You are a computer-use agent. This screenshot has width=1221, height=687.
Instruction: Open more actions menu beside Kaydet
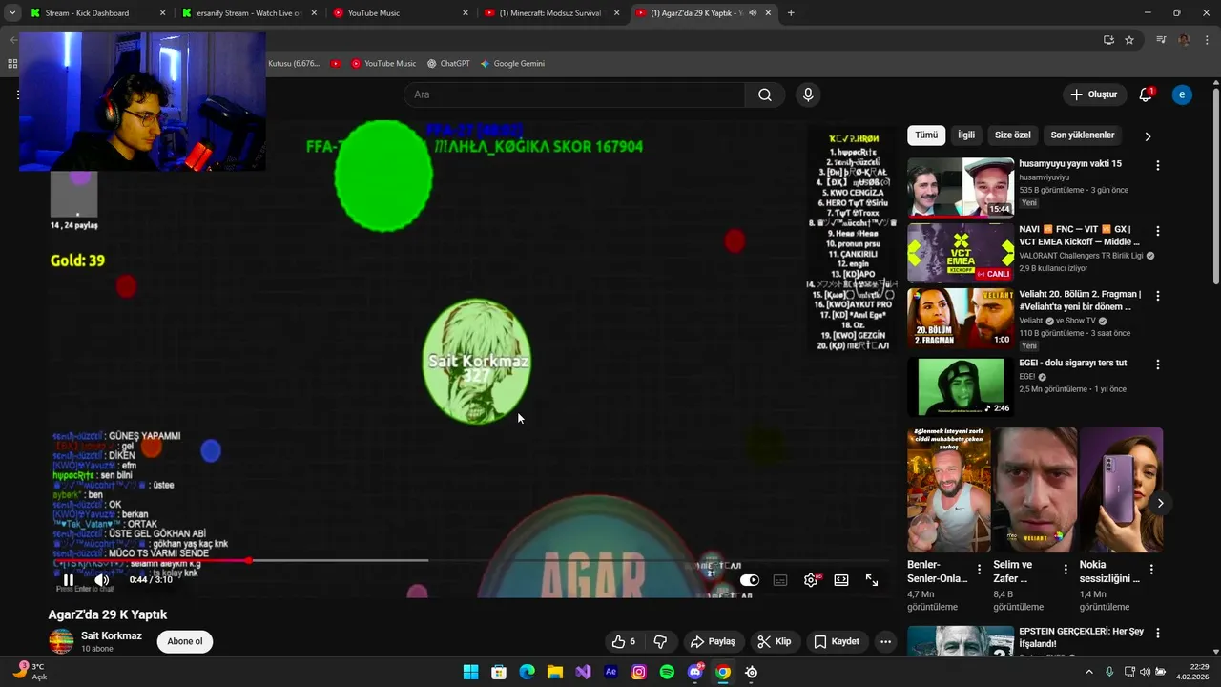pos(885,641)
